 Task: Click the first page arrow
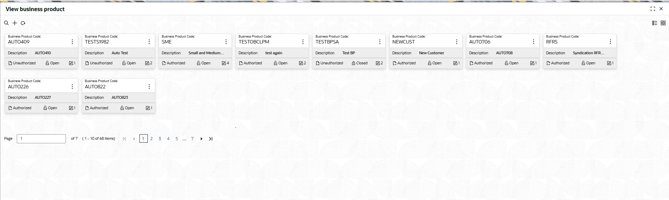pos(124,139)
